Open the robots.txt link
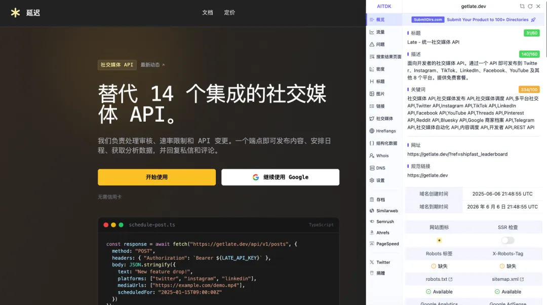The width and height of the screenshot is (547, 305). (439, 279)
